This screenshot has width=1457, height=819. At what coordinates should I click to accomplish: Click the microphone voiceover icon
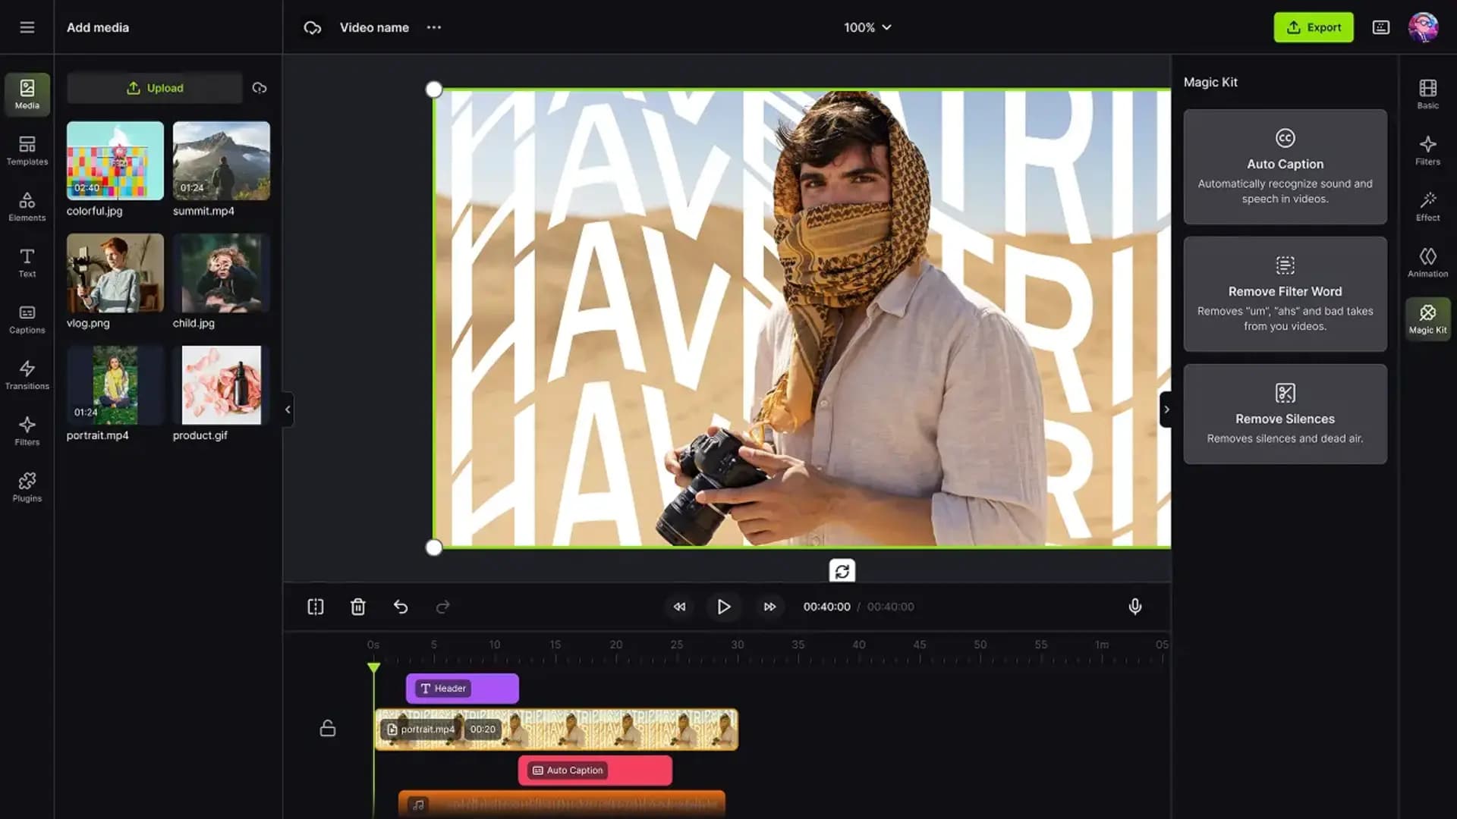pos(1135,607)
